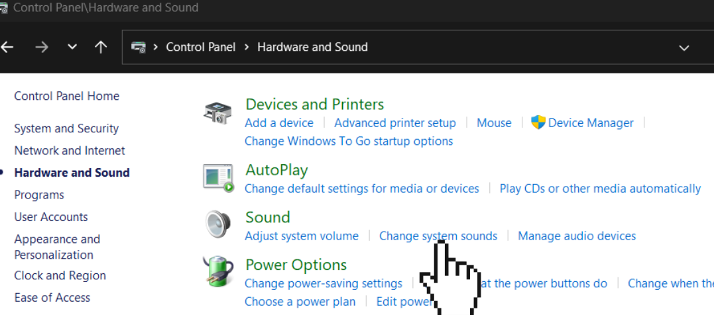714x315 pixels.
Task: Open Advanced printer setup
Action: 395,123
